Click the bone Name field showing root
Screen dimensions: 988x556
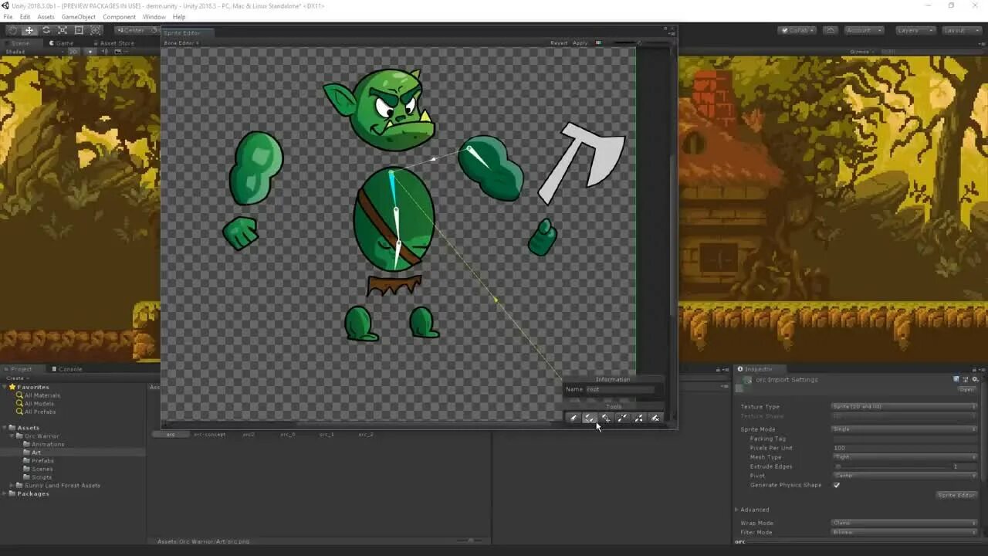pos(621,389)
